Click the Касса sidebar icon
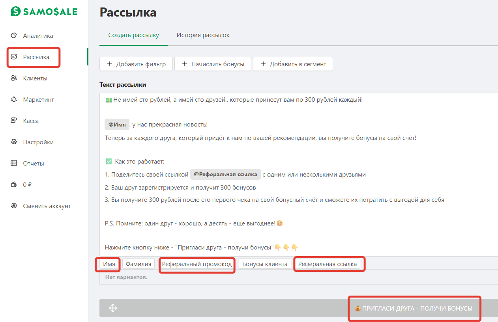This screenshot has width=498, height=322. (x=14, y=121)
